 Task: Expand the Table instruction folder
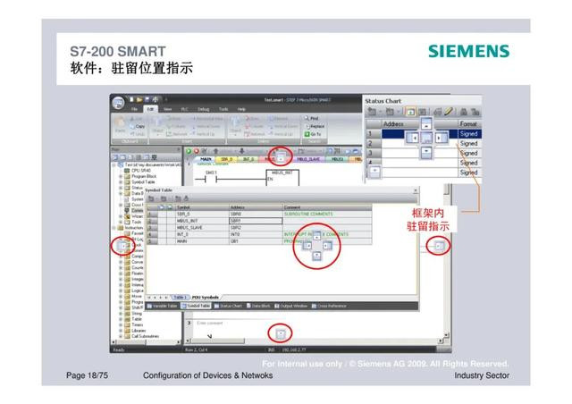tap(121, 319)
